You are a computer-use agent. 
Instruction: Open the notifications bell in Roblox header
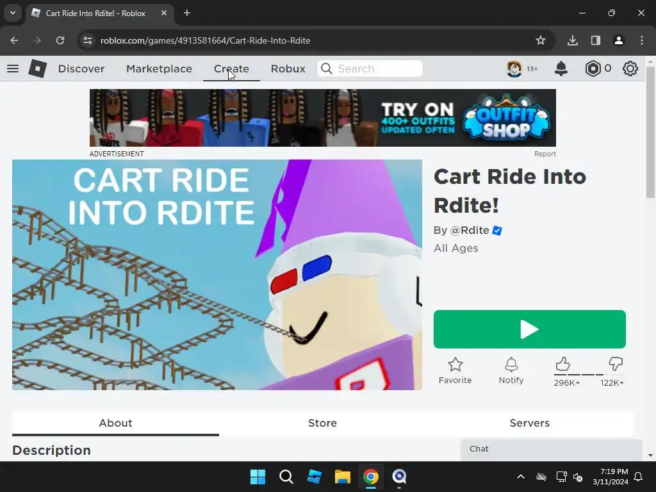tap(561, 69)
